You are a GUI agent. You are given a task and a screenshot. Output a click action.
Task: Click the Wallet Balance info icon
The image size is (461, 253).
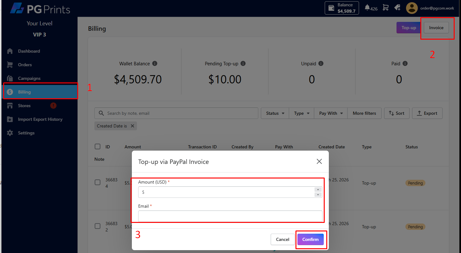coord(155,63)
